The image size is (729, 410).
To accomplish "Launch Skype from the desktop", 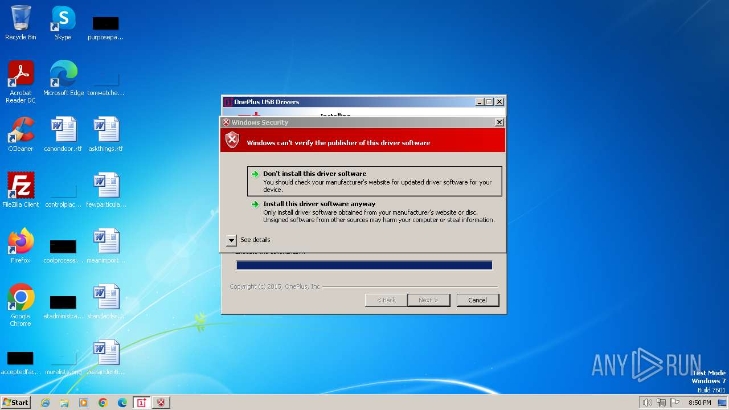I will tap(63, 23).
